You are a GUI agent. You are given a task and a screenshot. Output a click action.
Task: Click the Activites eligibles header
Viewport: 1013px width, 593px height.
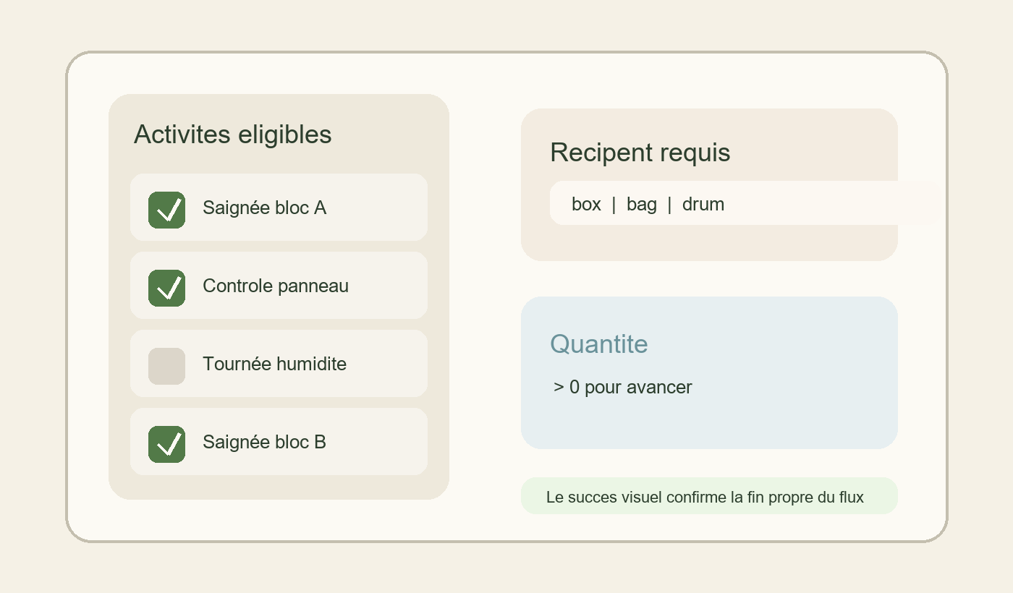click(x=232, y=135)
